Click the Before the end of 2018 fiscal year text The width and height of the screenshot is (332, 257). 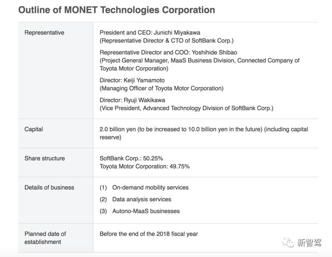click(x=149, y=234)
